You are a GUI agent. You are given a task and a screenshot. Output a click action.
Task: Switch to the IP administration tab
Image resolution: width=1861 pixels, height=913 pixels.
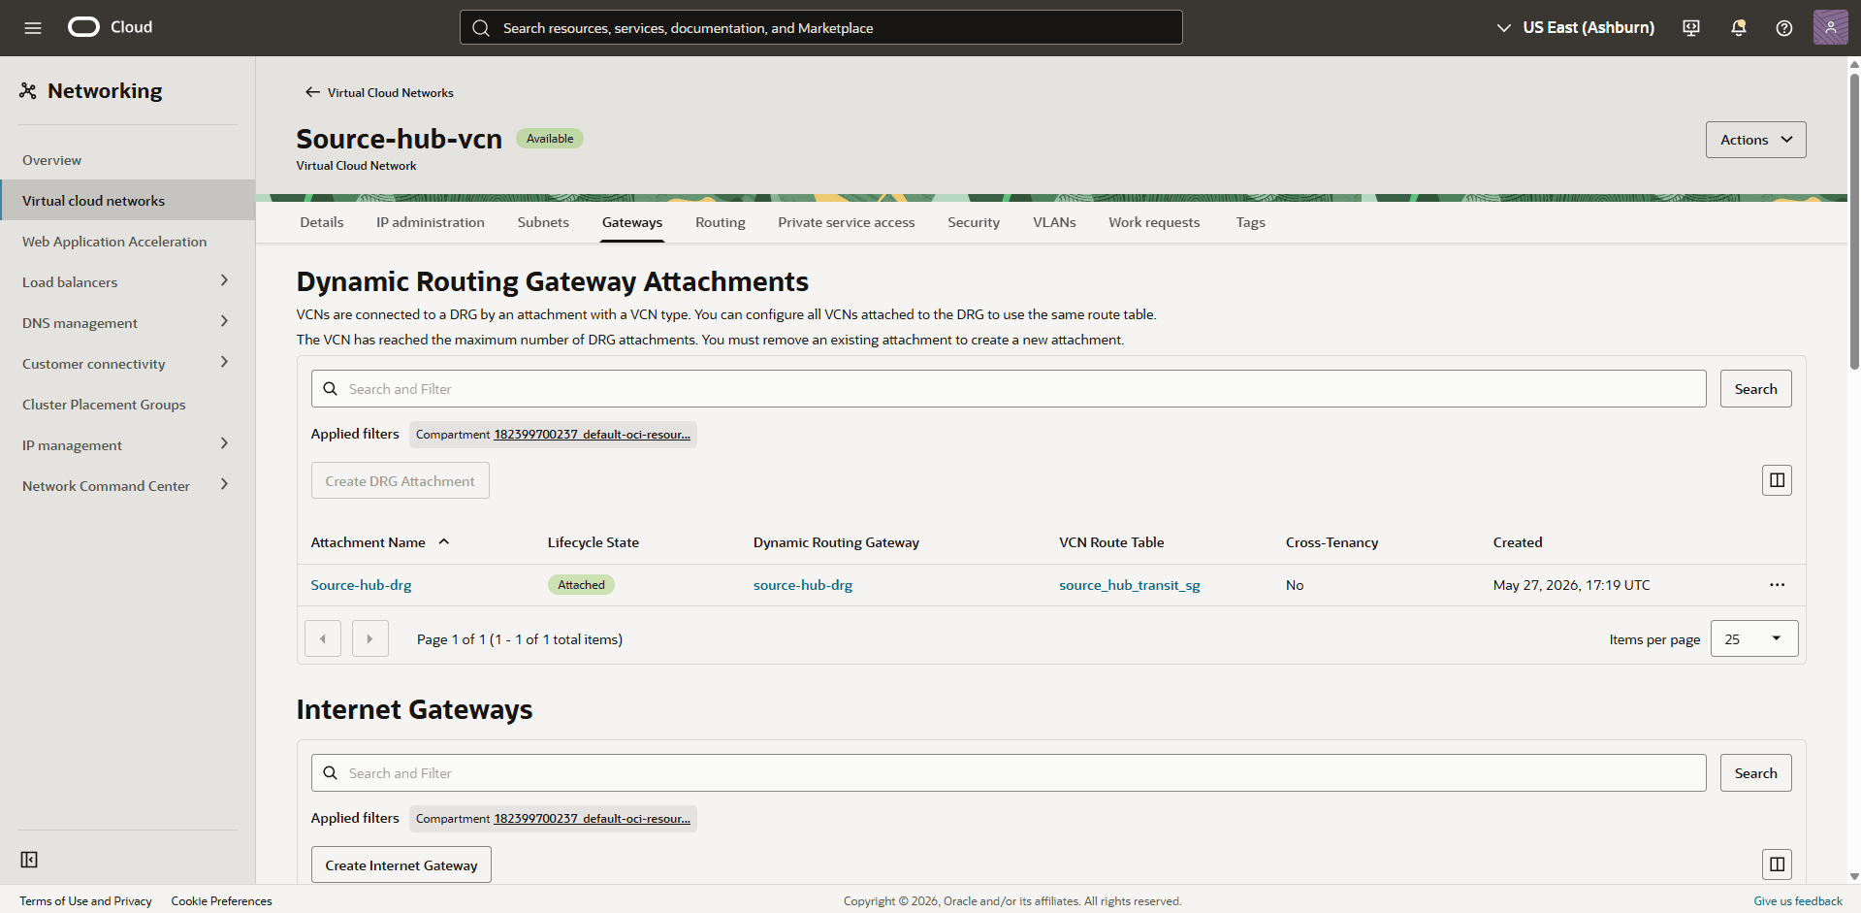click(431, 222)
